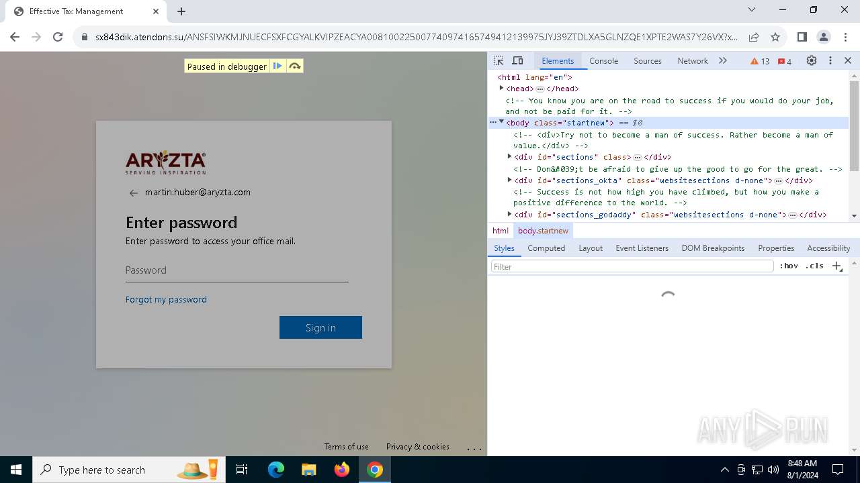This screenshot has width=860, height=483.
Task: Toggle .cls element classes panel
Action: 814,266
